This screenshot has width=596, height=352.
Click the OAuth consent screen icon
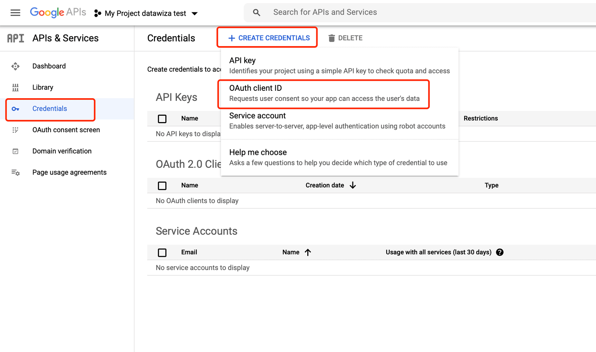[x=15, y=130]
